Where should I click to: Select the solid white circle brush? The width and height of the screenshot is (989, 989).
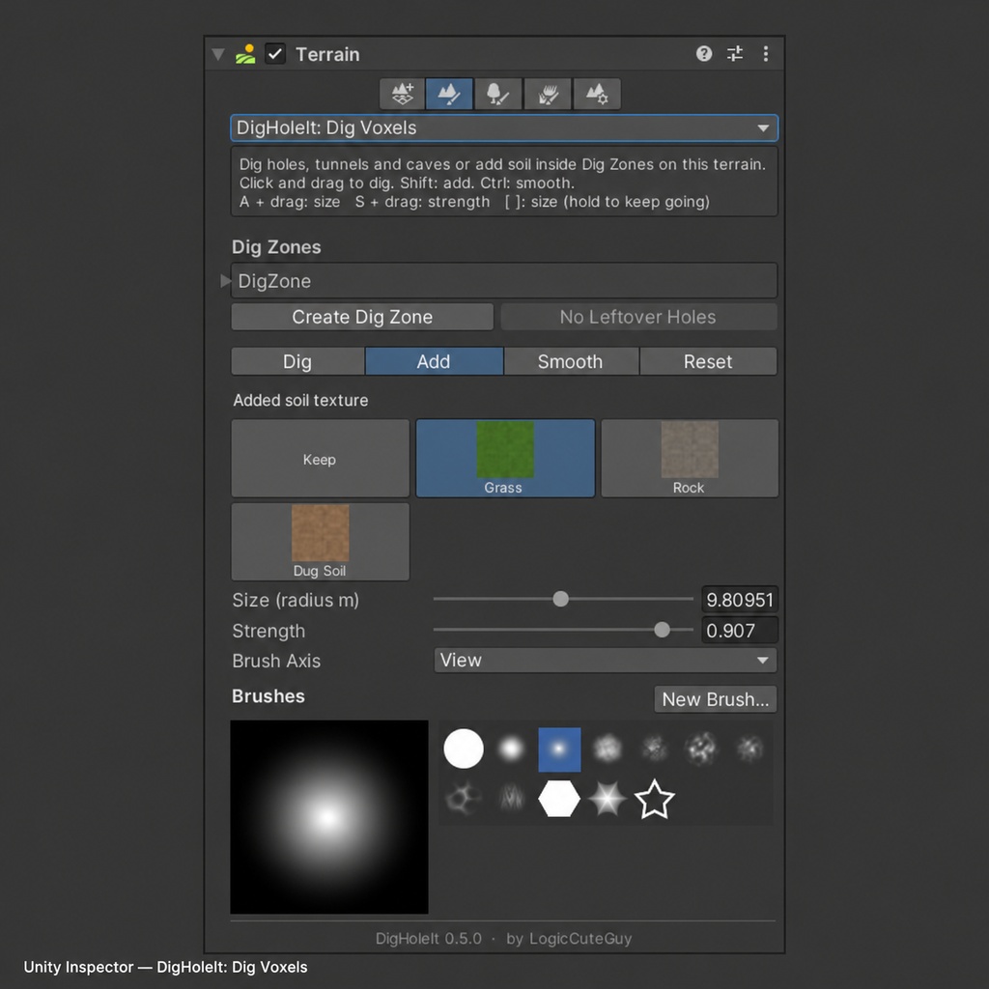click(464, 749)
